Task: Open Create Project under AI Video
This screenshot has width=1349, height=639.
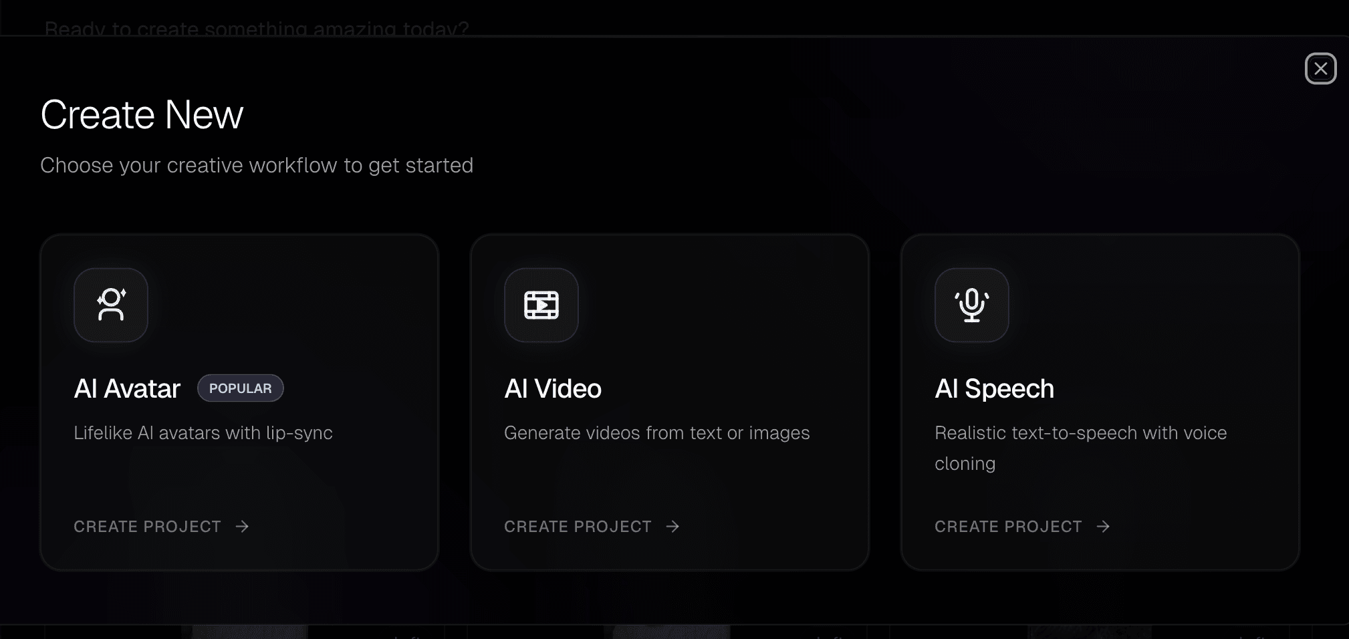Action: click(578, 527)
